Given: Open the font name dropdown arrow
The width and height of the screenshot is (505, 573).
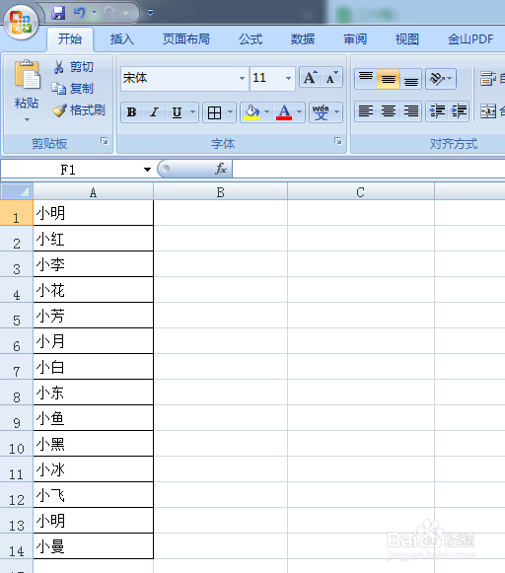Looking at the screenshot, I should (242, 78).
